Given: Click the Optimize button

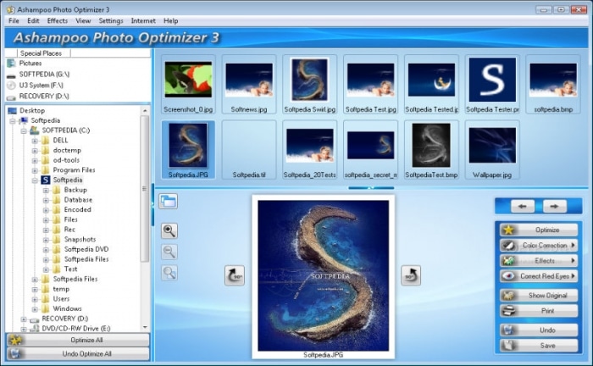Looking at the screenshot, I should tap(539, 230).
